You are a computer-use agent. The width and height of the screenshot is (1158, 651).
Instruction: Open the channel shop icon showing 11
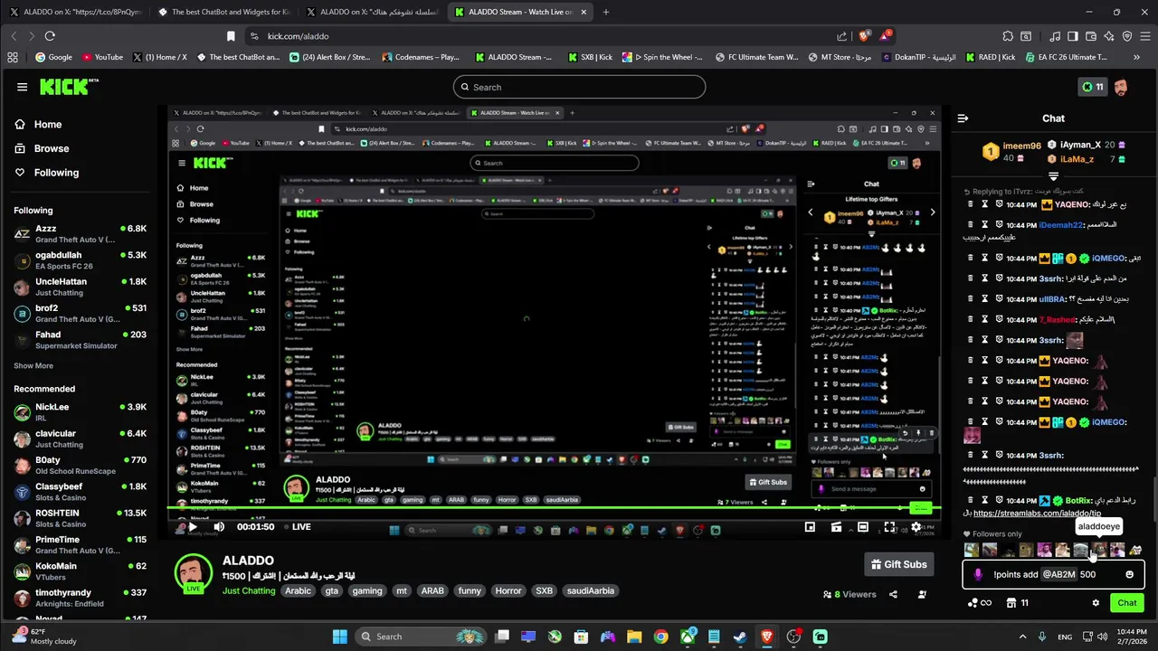click(x=1017, y=602)
